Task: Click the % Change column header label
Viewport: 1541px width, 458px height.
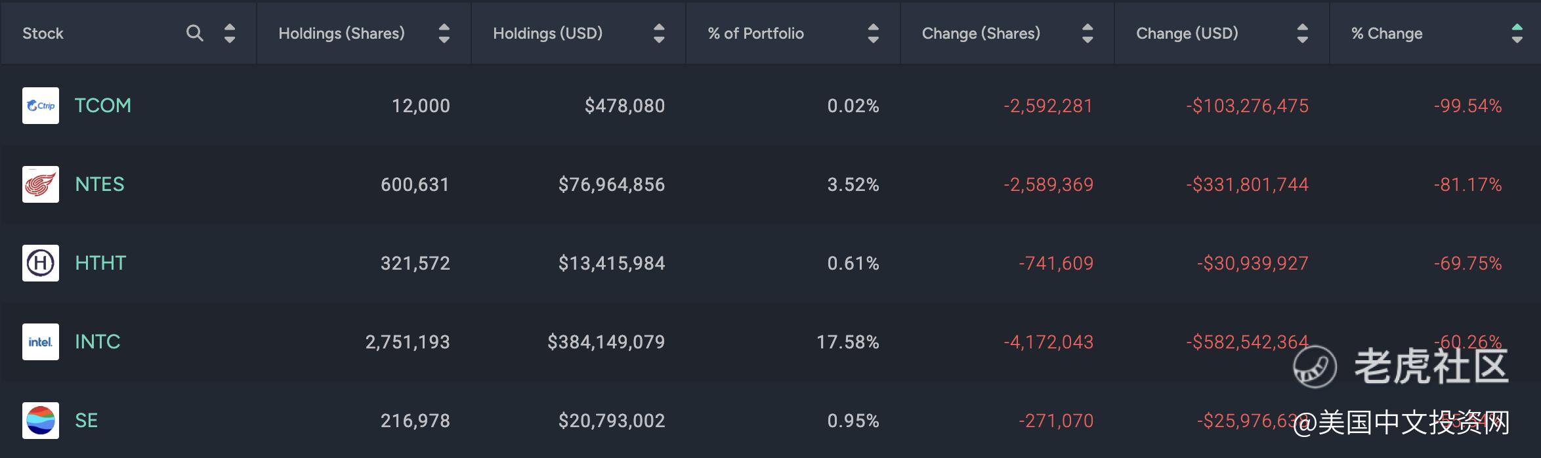Action: click(x=1387, y=33)
